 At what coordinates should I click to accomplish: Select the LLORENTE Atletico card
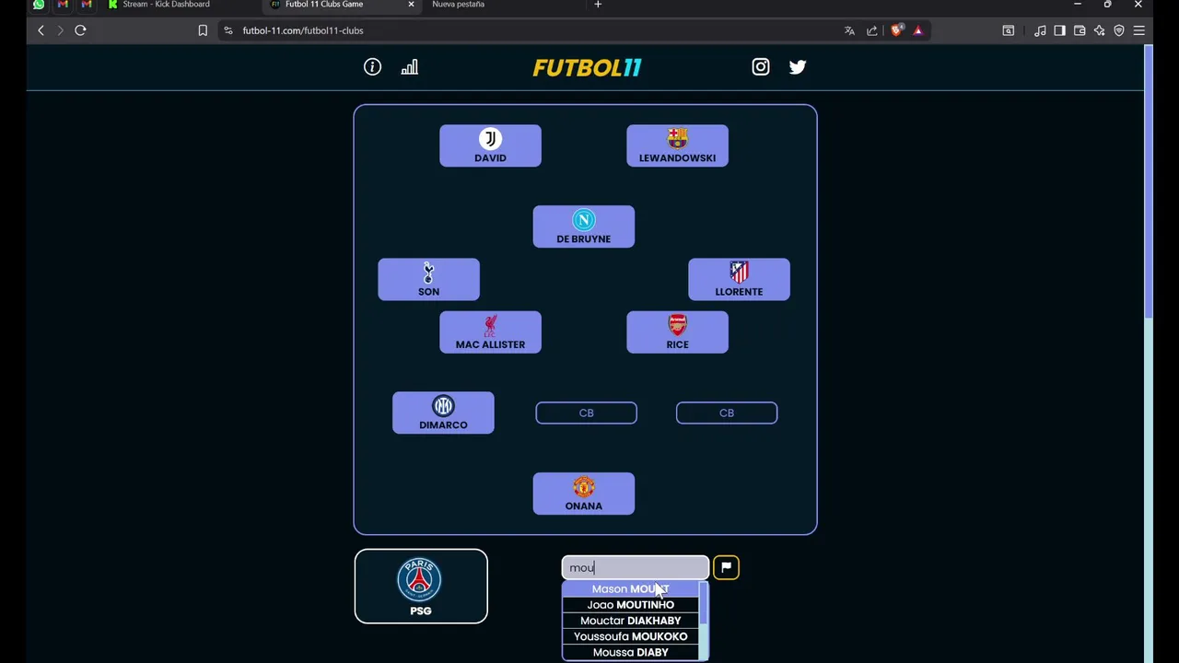click(x=739, y=279)
